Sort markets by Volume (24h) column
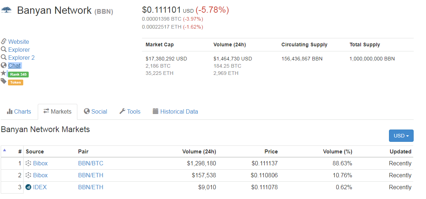This screenshot has width=426, height=199. coord(199,151)
